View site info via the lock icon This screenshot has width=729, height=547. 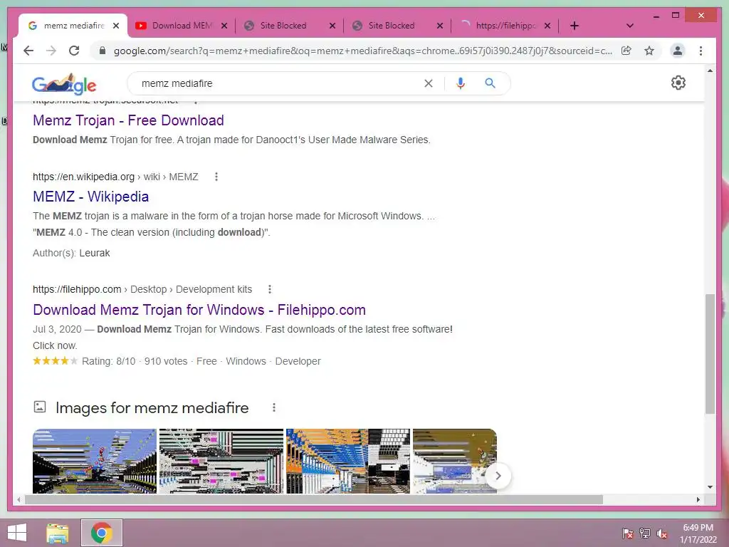click(x=103, y=51)
